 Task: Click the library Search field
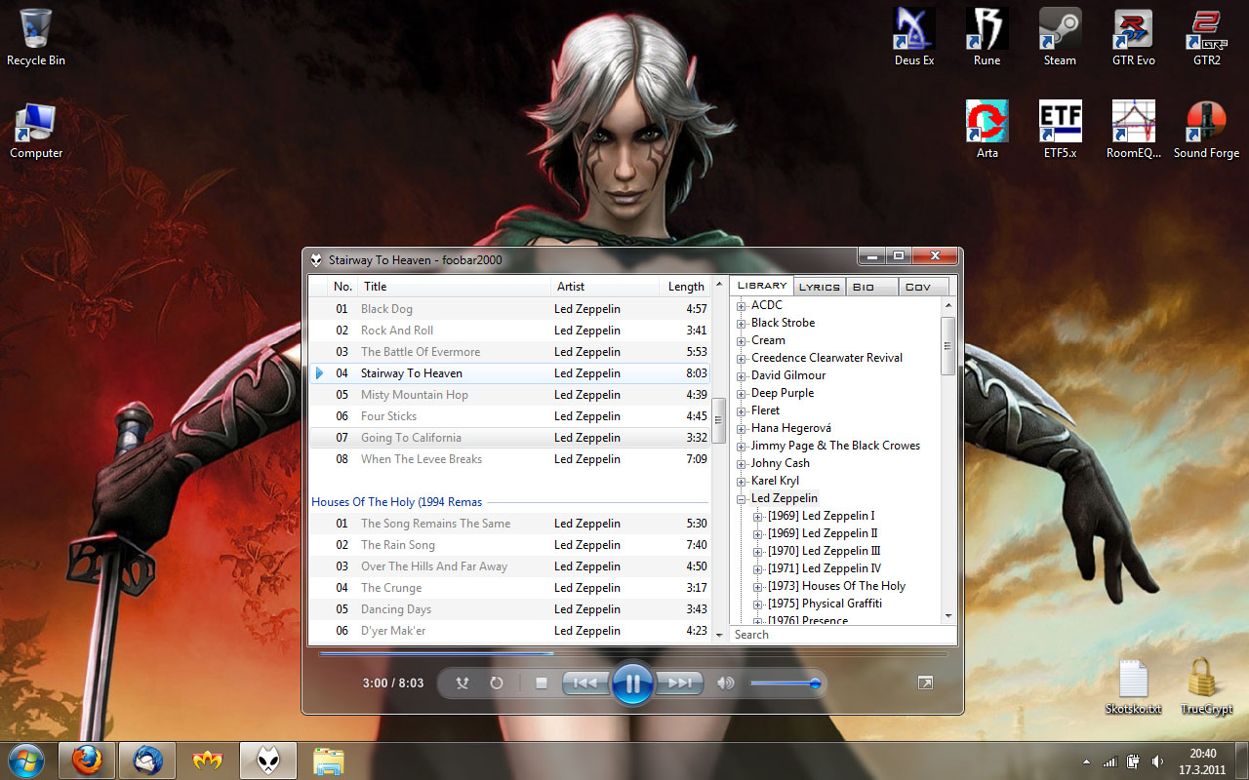pyautogui.click(x=843, y=635)
